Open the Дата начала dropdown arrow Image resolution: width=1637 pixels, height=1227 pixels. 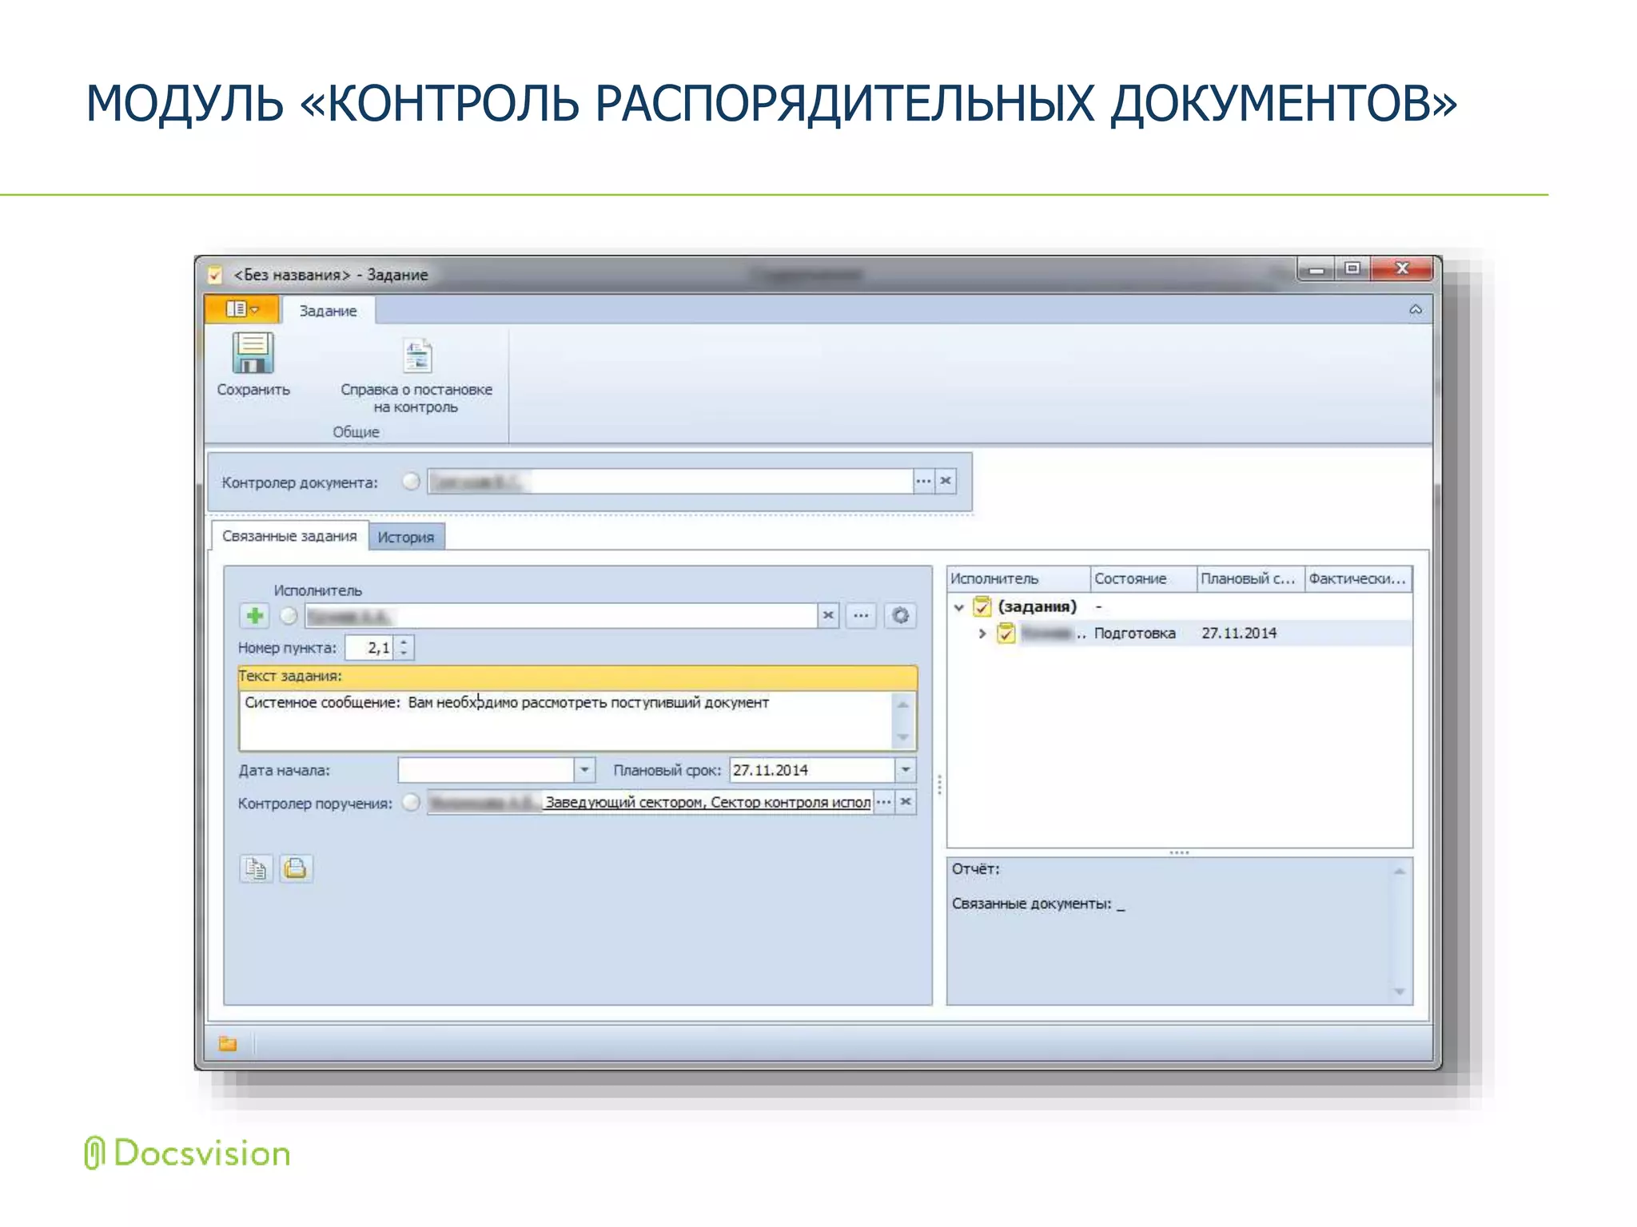(585, 770)
